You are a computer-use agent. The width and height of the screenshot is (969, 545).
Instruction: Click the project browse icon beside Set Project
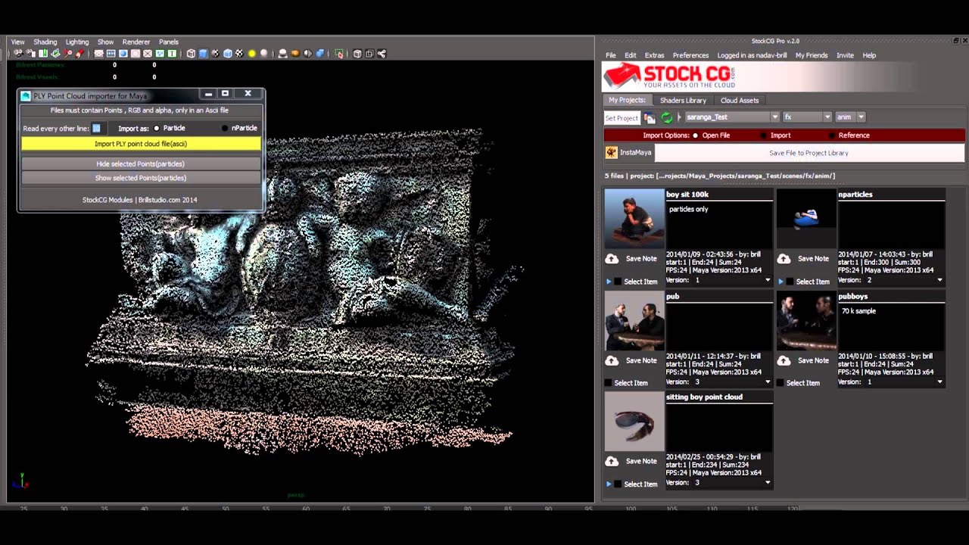point(650,117)
